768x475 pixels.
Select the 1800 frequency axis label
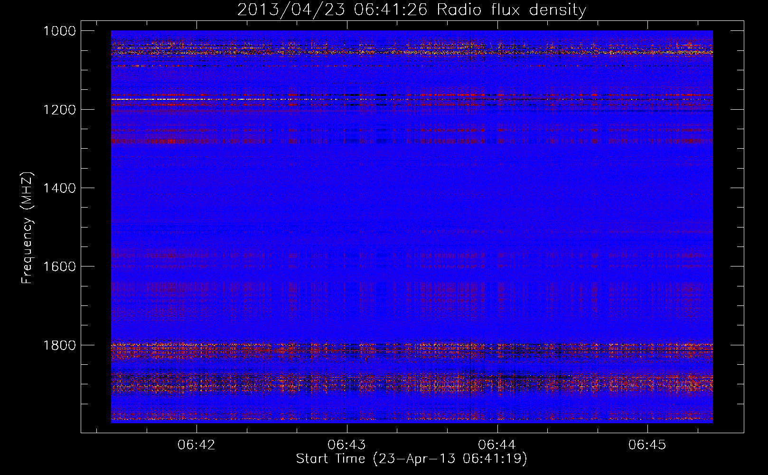pyautogui.click(x=59, y=345)
